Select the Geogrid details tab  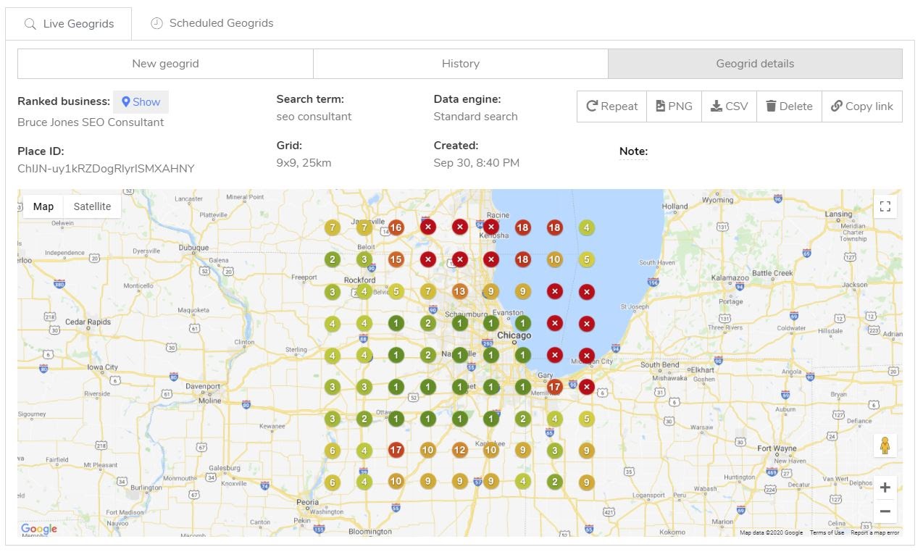[755, 64]
